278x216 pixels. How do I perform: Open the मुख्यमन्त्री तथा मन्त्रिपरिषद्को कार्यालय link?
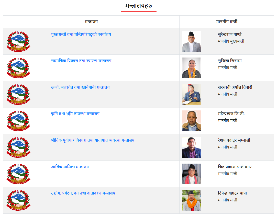[x=81, y=35]
